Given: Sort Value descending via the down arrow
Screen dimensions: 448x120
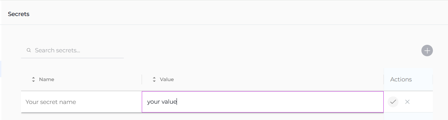Looking at the screenshot, I should coord(154,81).
